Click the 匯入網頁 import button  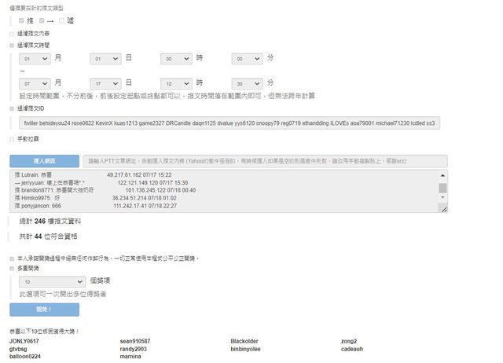tap(45, 160)
